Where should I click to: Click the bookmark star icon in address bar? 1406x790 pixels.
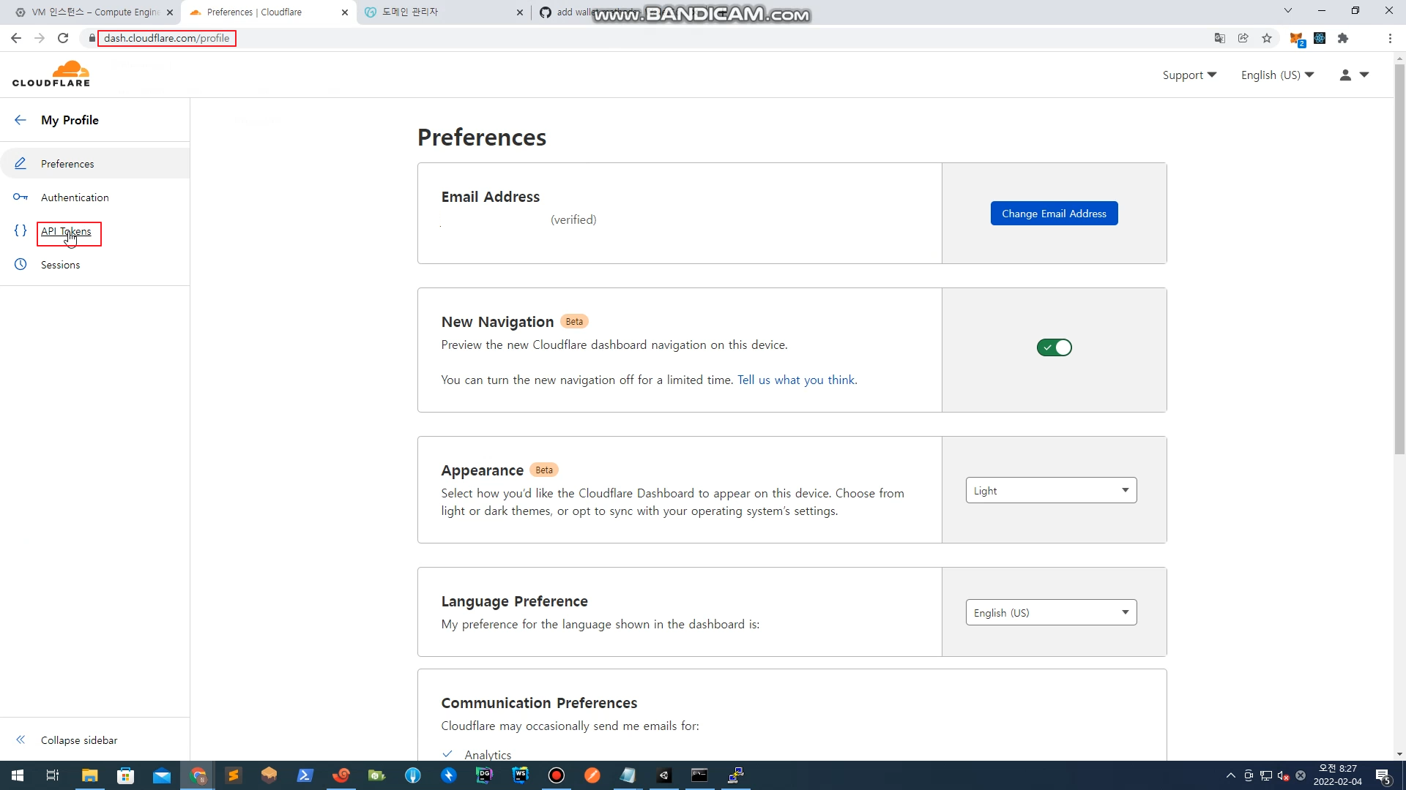1267,38
